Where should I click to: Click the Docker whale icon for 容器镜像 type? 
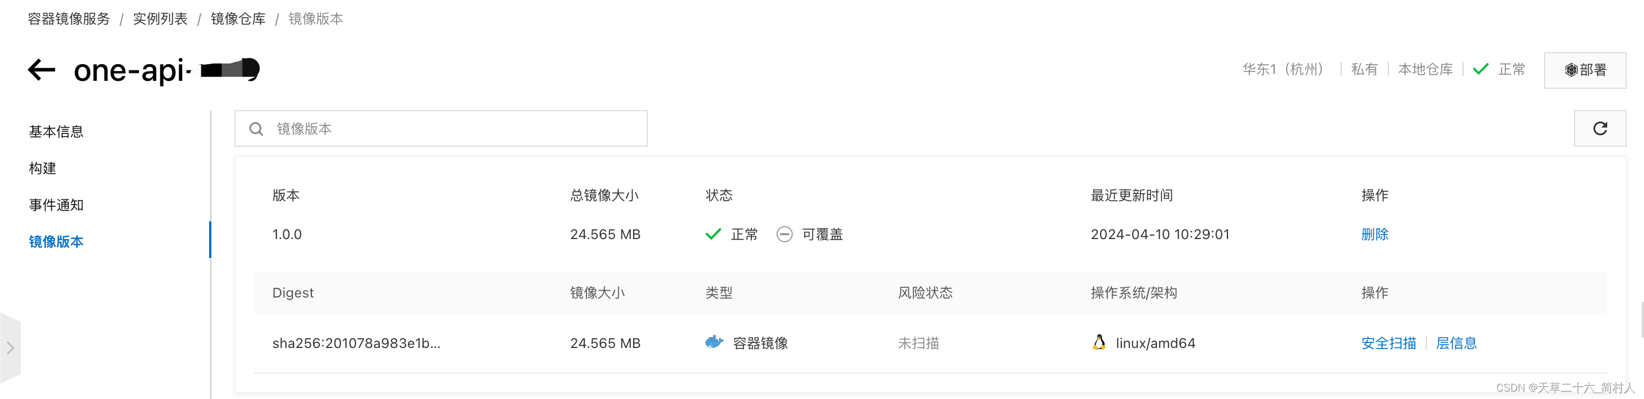[x=715, y=342]
